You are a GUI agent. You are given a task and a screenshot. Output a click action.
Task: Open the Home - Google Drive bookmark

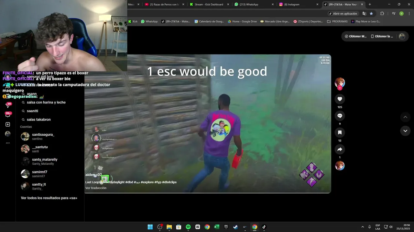point(242,22)
